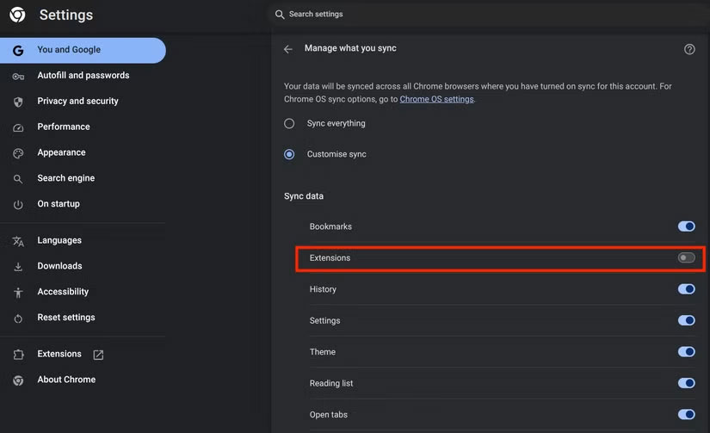Follow the Chrome OS settings link
Screen dimensions: 710x433
[436, 99]
